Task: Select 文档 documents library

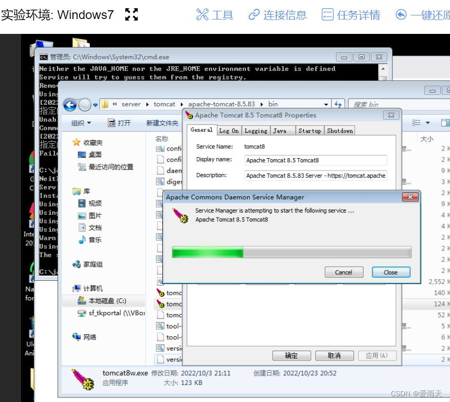Action: [x=89, y=227]
